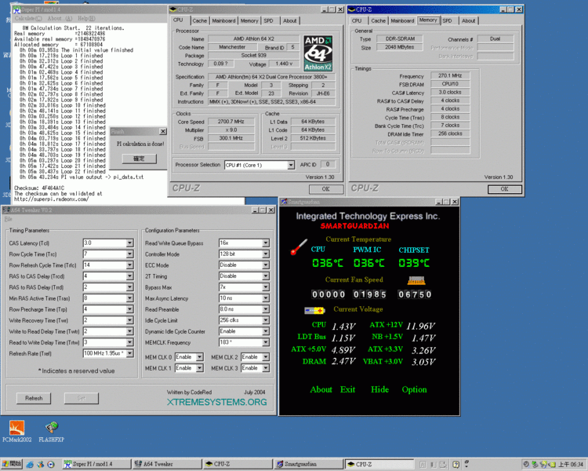The width and height of the screenshot is (588, 471).
Task: Open Row Refresh Cycle Time (Trfc) dropdown
Action: [129, 265]
